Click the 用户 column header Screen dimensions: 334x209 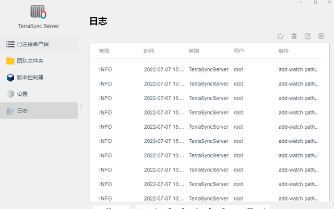[238, 51]
